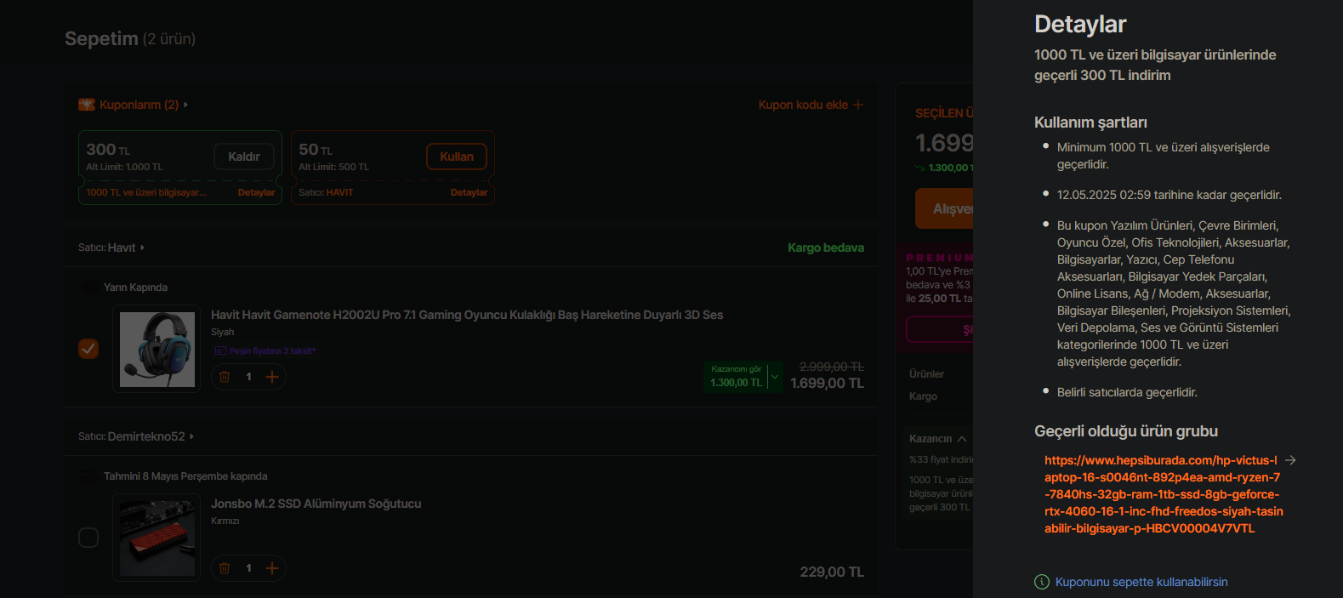Image resolution: width=1343 pixels, height=598 pixels.
Task: Collapse the Kazancın section chevron
Action: click(962, 439)
